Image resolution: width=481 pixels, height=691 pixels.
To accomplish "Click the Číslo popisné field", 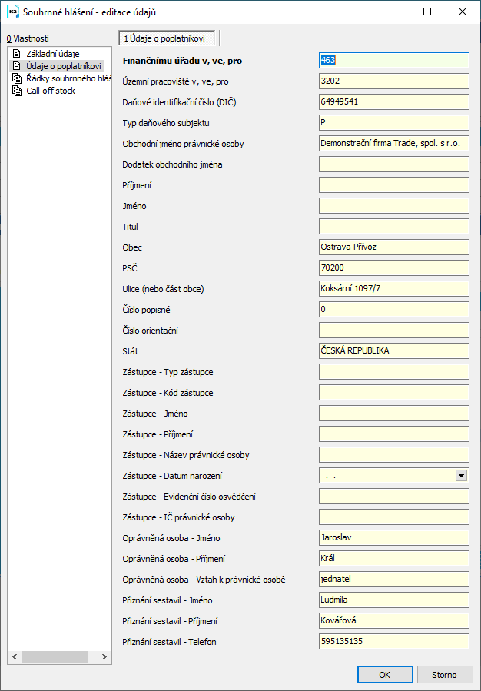I will coord(393,310).
